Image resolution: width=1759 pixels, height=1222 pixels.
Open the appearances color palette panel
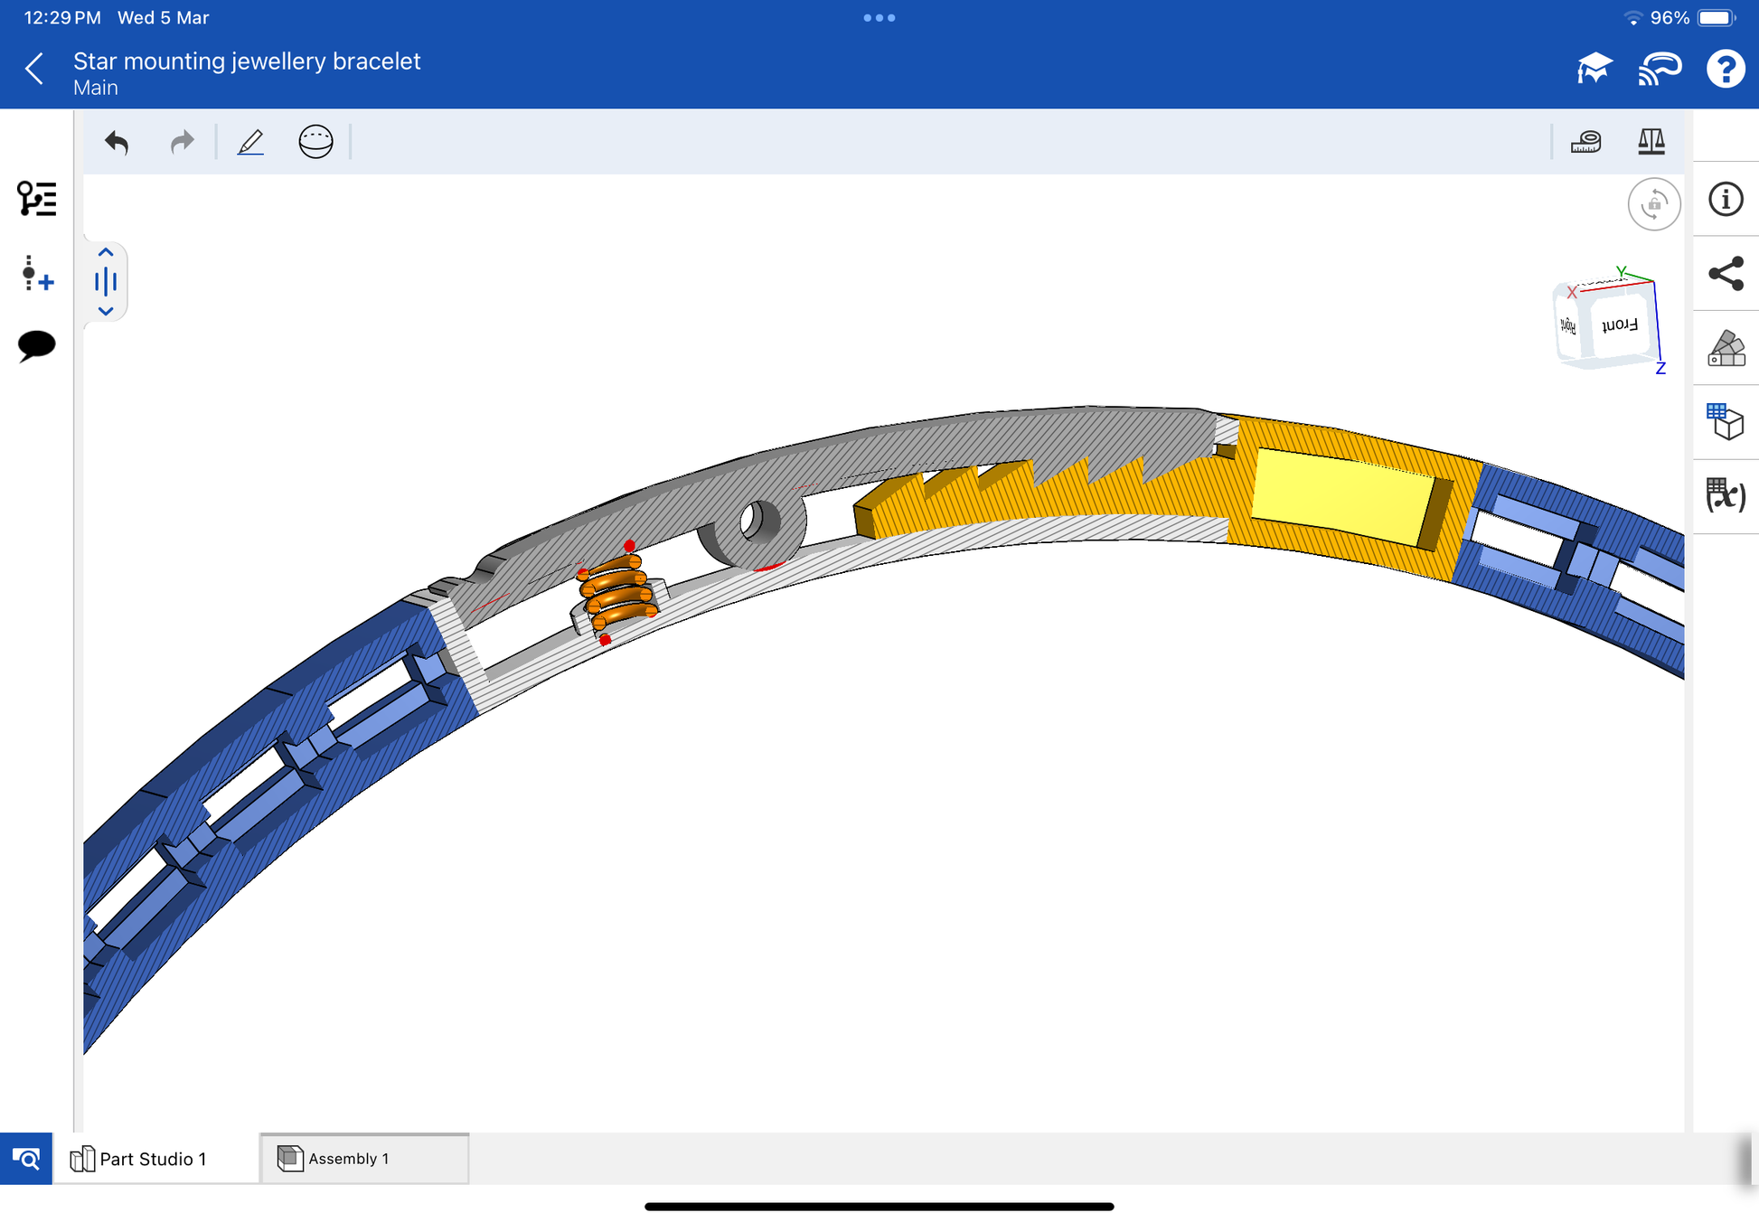pyautogui.click(x=1726, y=348)
